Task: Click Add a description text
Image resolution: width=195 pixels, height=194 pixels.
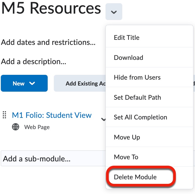Action: pos(34,61)
